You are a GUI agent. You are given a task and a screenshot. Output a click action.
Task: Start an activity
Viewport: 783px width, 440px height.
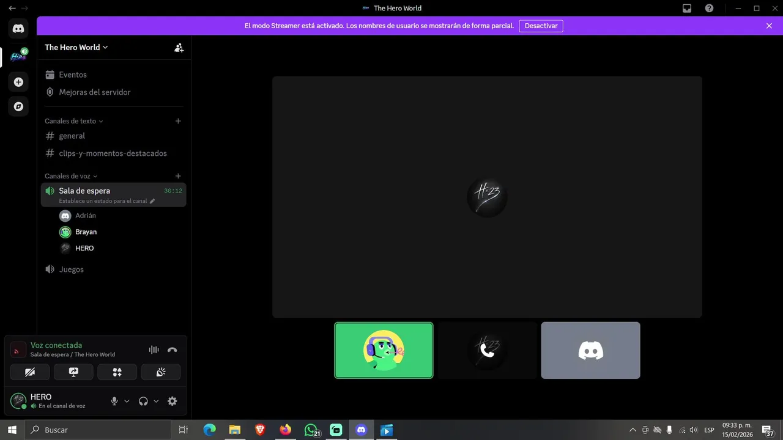(117, 372)
